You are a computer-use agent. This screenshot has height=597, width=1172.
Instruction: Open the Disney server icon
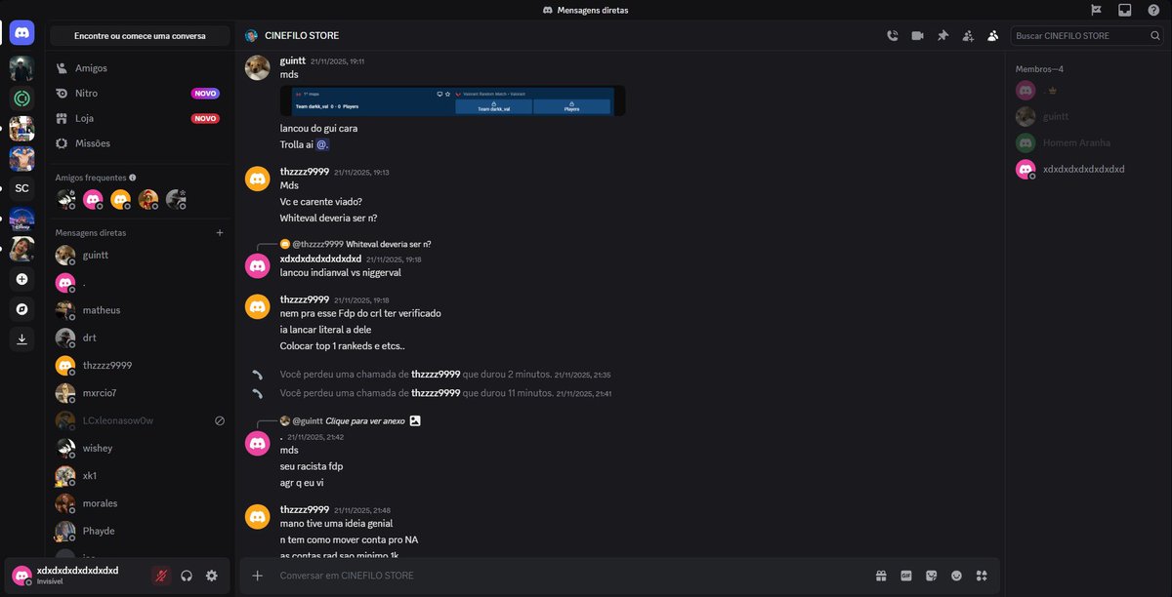(21, 219)
